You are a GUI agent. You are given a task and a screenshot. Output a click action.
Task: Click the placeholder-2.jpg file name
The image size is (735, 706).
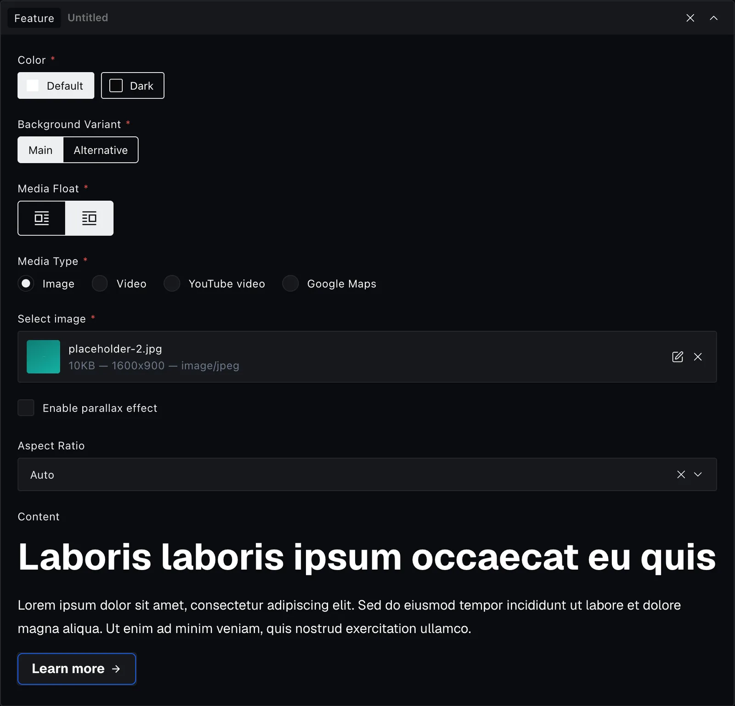115,349
